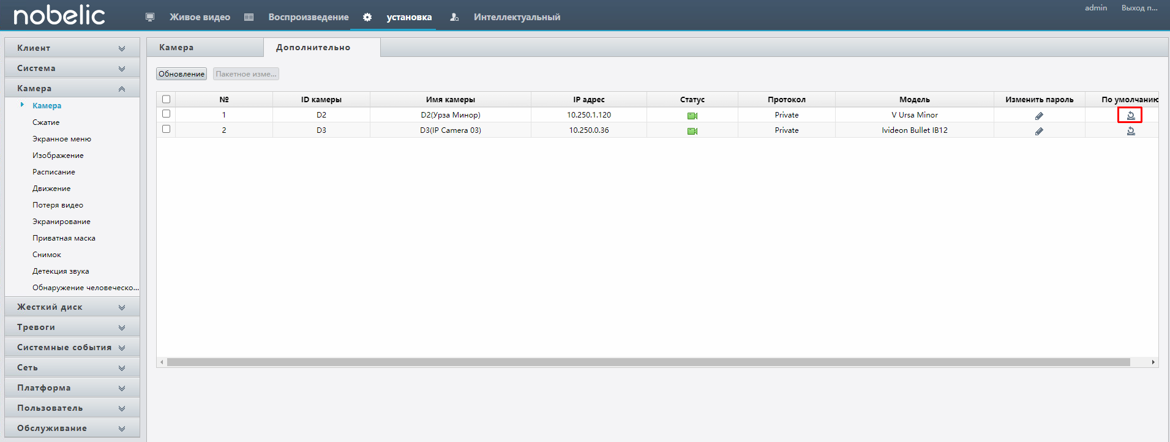The image size is (1170, 442).
Task: Click the admin username
Action: (x=1096, y=8)
